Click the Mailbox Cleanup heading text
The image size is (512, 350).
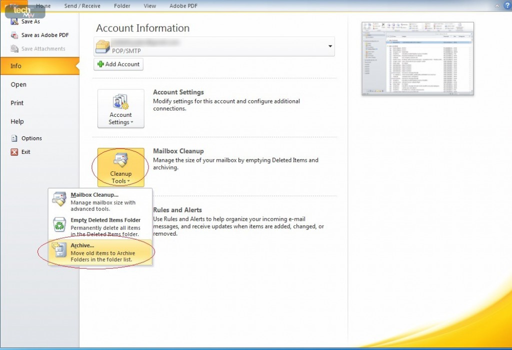[x=178, y=151]
